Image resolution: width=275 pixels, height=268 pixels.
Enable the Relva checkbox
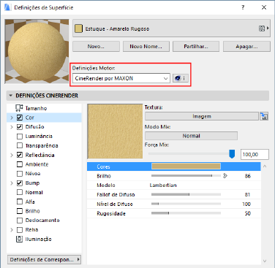tap(20, 230)
